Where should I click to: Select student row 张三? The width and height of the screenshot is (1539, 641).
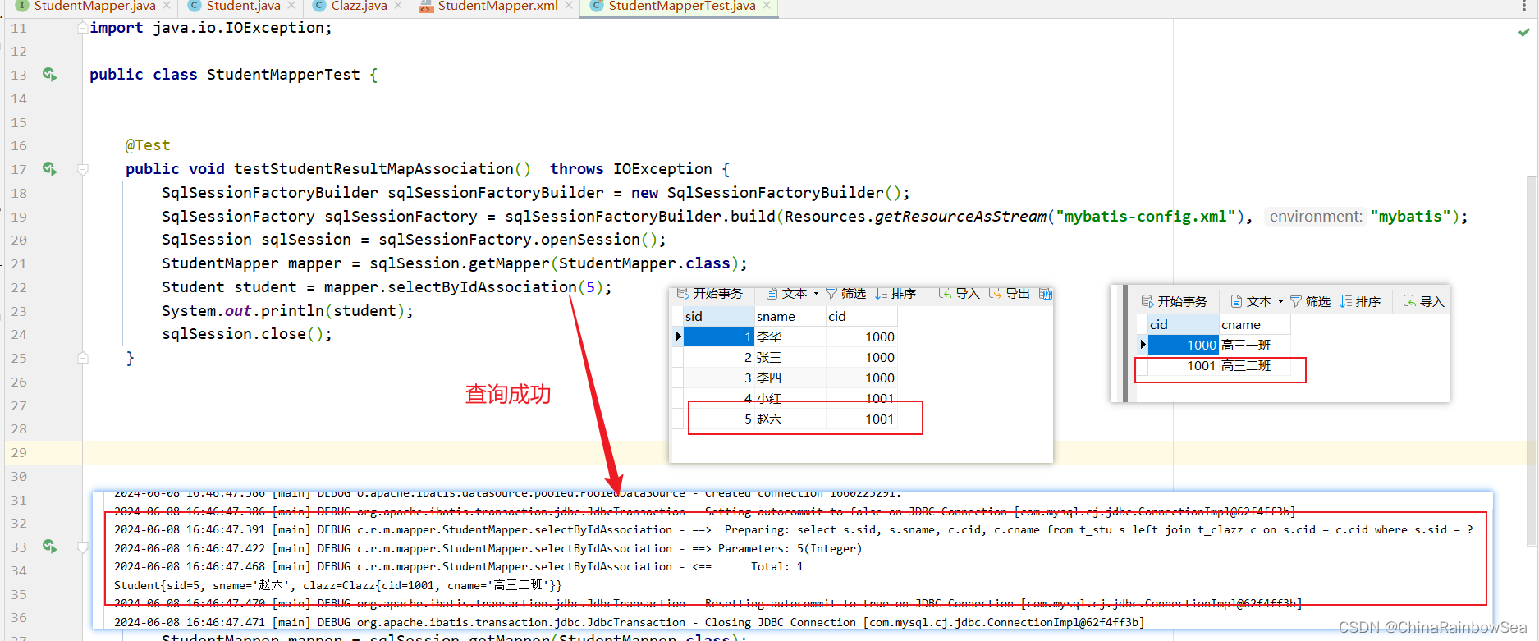coord(790,357)
